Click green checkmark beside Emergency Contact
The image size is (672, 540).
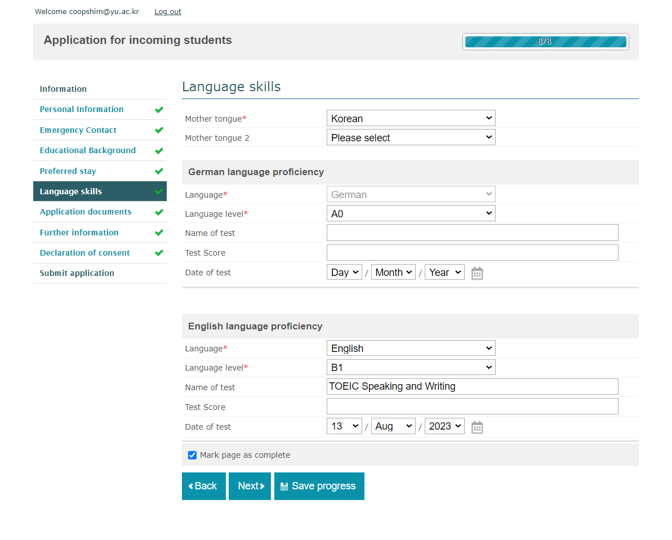159,130
